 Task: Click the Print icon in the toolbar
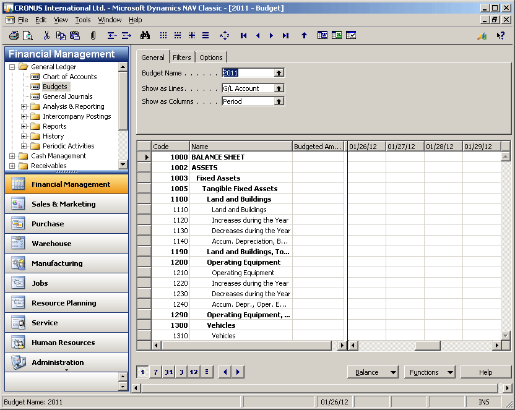tap(14, 35)
